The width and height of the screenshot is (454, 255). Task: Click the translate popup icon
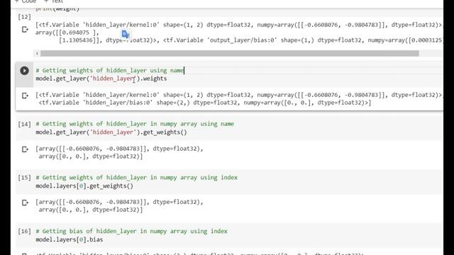click(126, 34)
